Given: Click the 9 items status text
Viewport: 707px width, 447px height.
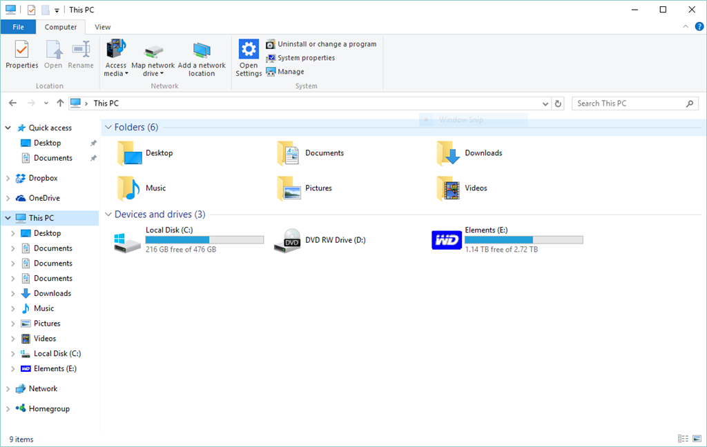Looking at the screenshot, I should pyautogui.click(x=21, y=439).
